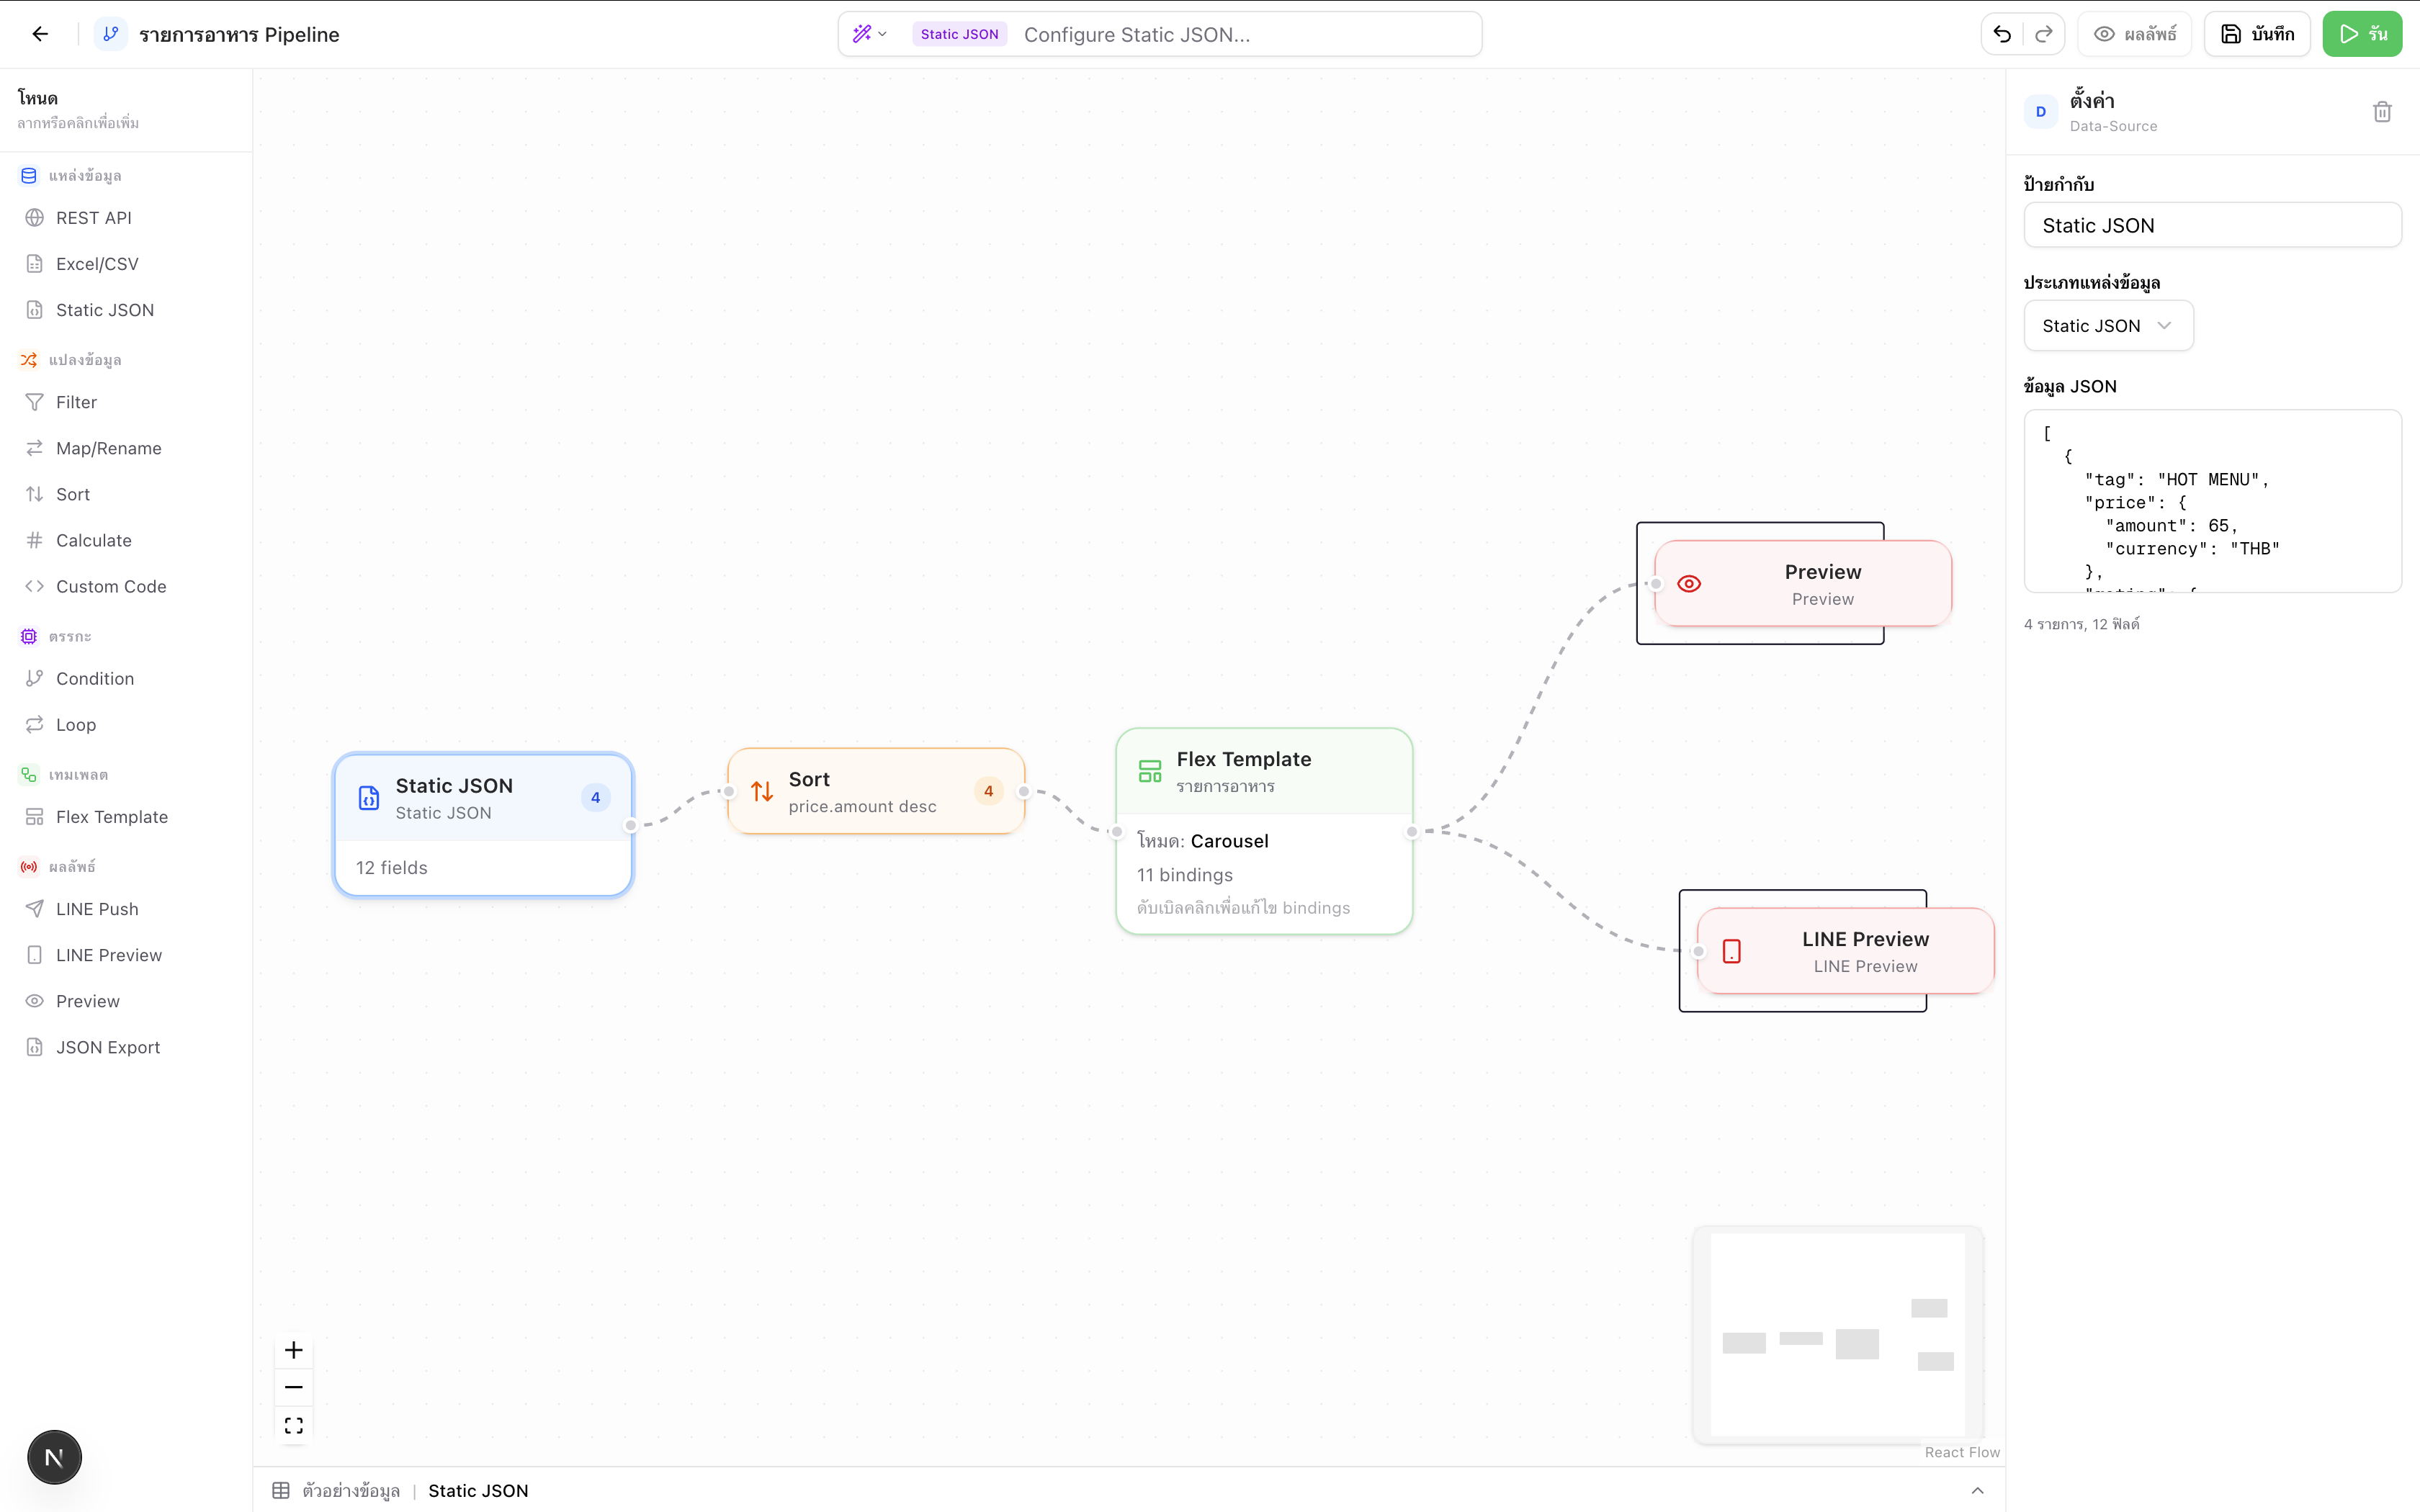Choose the Condition logic node
This screenshot has height=1512, width=2420.
pyautogui.click(x=94, y=678)
